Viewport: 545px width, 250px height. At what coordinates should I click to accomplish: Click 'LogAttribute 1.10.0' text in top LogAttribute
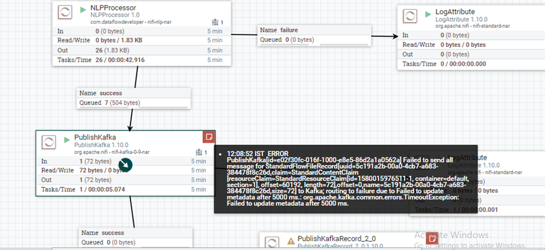point(462,20)
